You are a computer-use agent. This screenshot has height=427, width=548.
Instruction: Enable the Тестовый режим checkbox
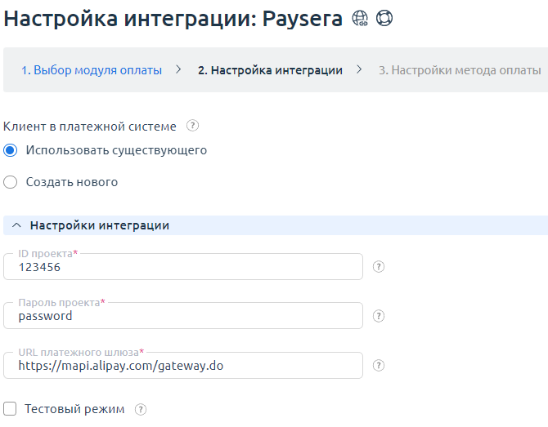point(11,409)
